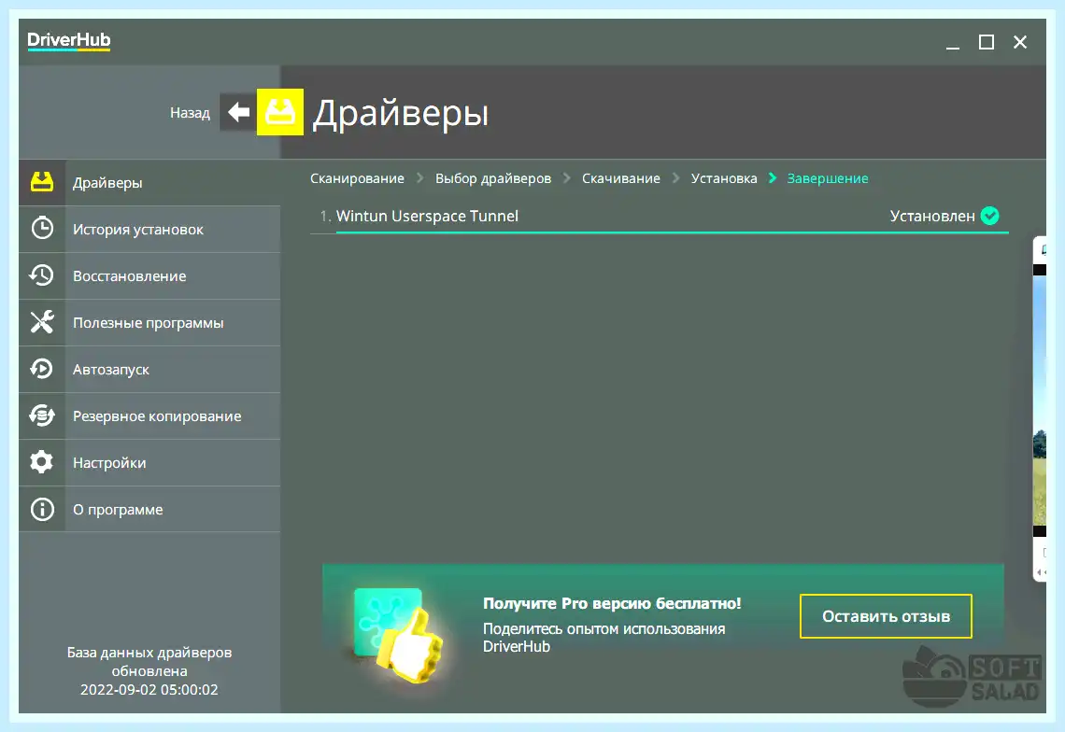Select Автозапуск in the sidebar
1065x732 pixels.
(149, 370)
